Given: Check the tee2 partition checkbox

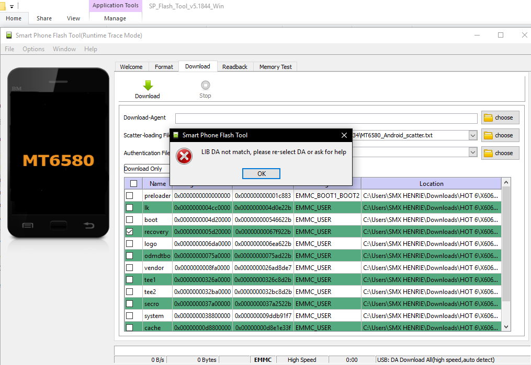Looking at the screenshot, I should [129, 292].
